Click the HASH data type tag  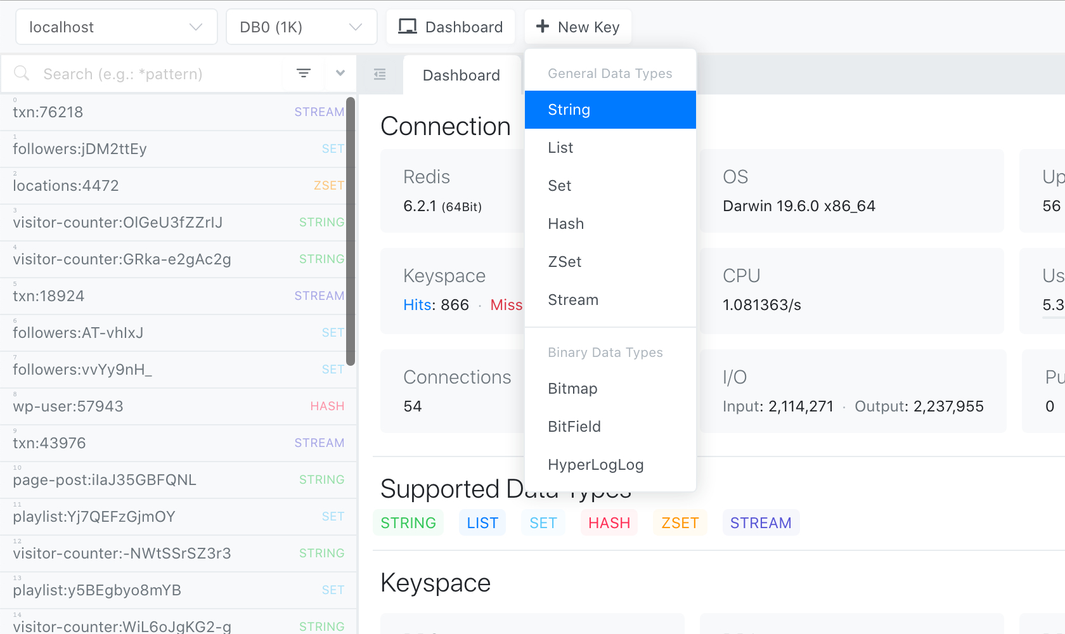point(609,523)
